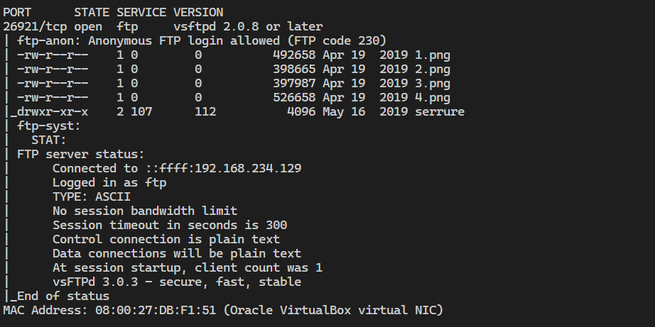This screenshot has width=655, height=327.
Task: Click the MAC address 08:00:27:DB:F1:51
Action: [x=156, y=310]
